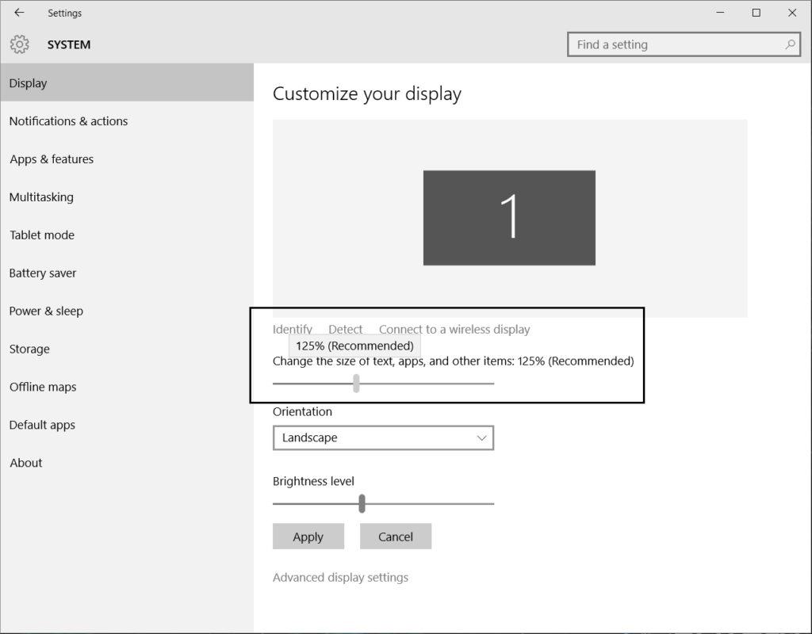Open Advanced display settings

tap(341, 577)
